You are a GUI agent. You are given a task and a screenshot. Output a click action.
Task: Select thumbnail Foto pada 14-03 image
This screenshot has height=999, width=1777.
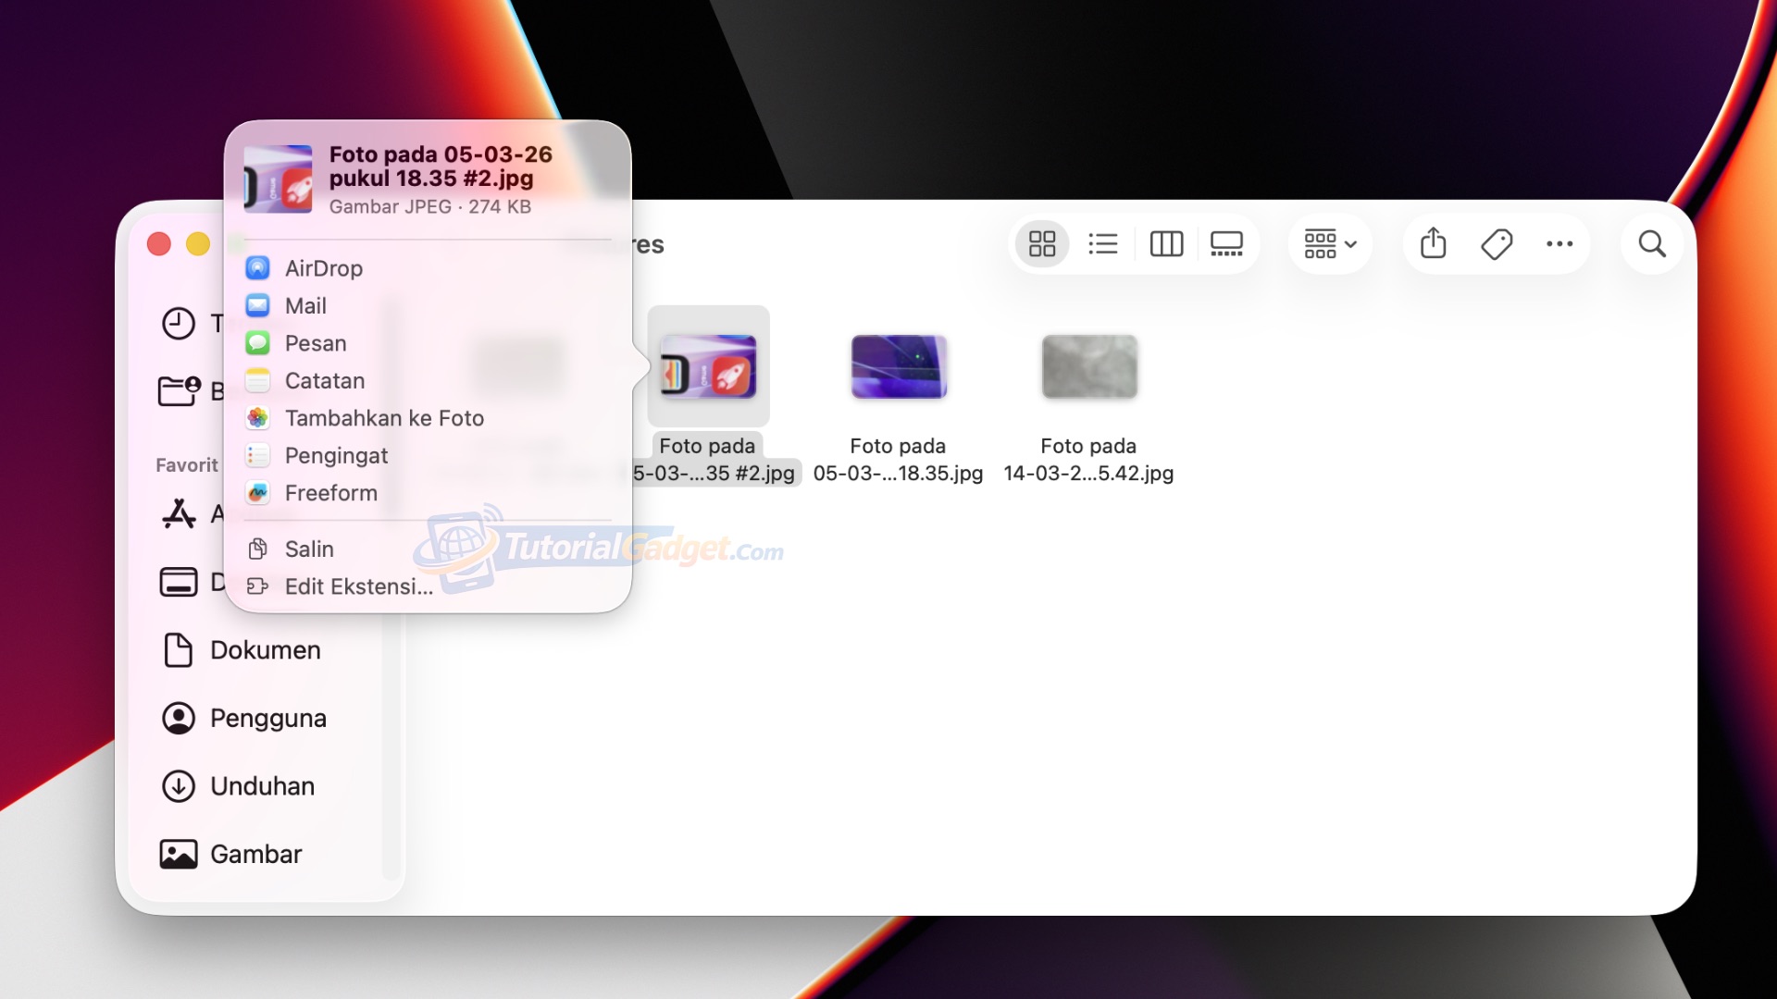tap(1089, 367)
